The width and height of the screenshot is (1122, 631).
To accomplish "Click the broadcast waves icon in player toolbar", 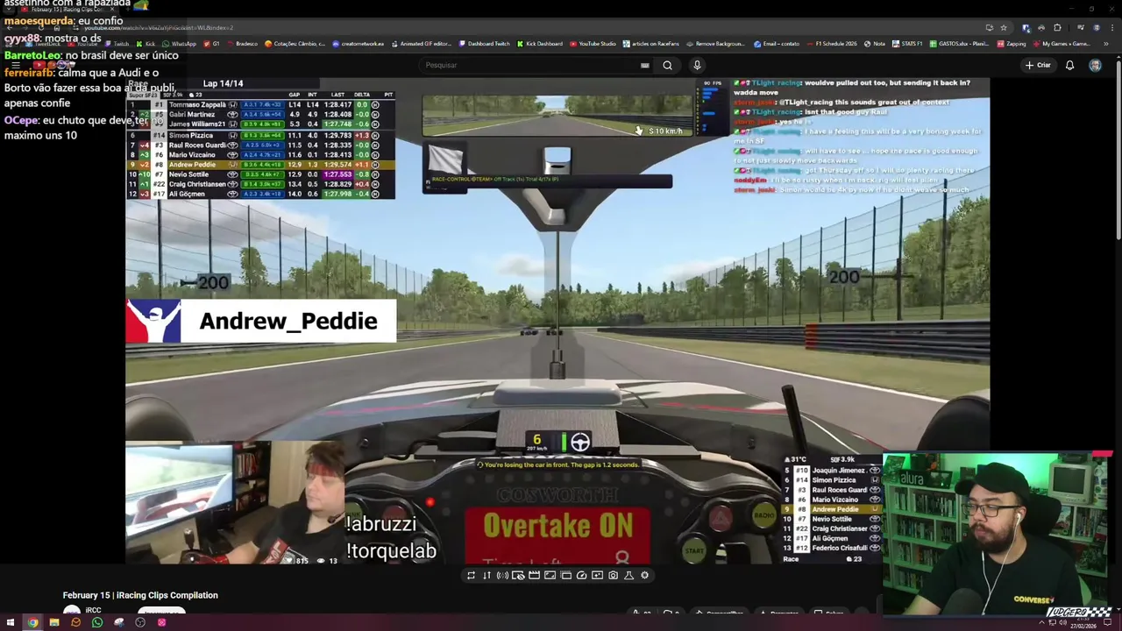I will [x=502, y=575].
